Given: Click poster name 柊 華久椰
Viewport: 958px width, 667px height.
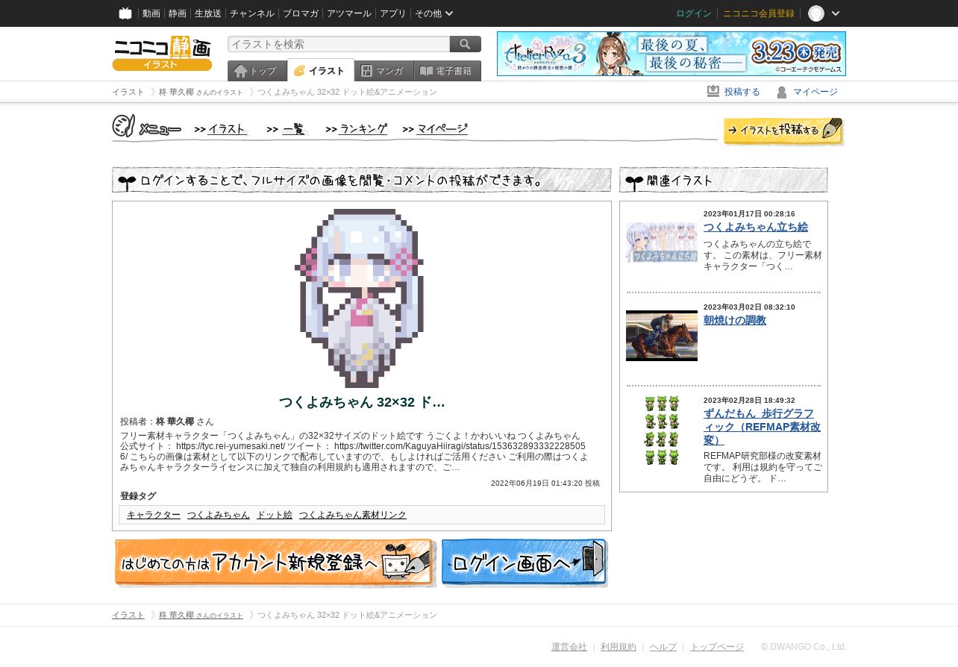Looking at the screenshot, I should point(175,422).
